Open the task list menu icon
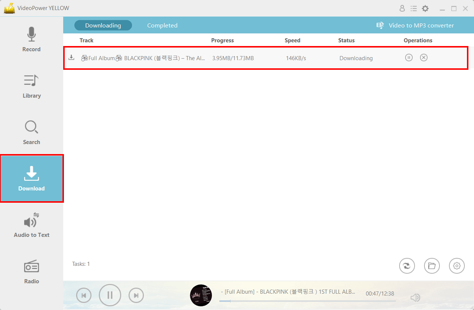The width and height of the screenshot is (474, 310). [413, 8]
